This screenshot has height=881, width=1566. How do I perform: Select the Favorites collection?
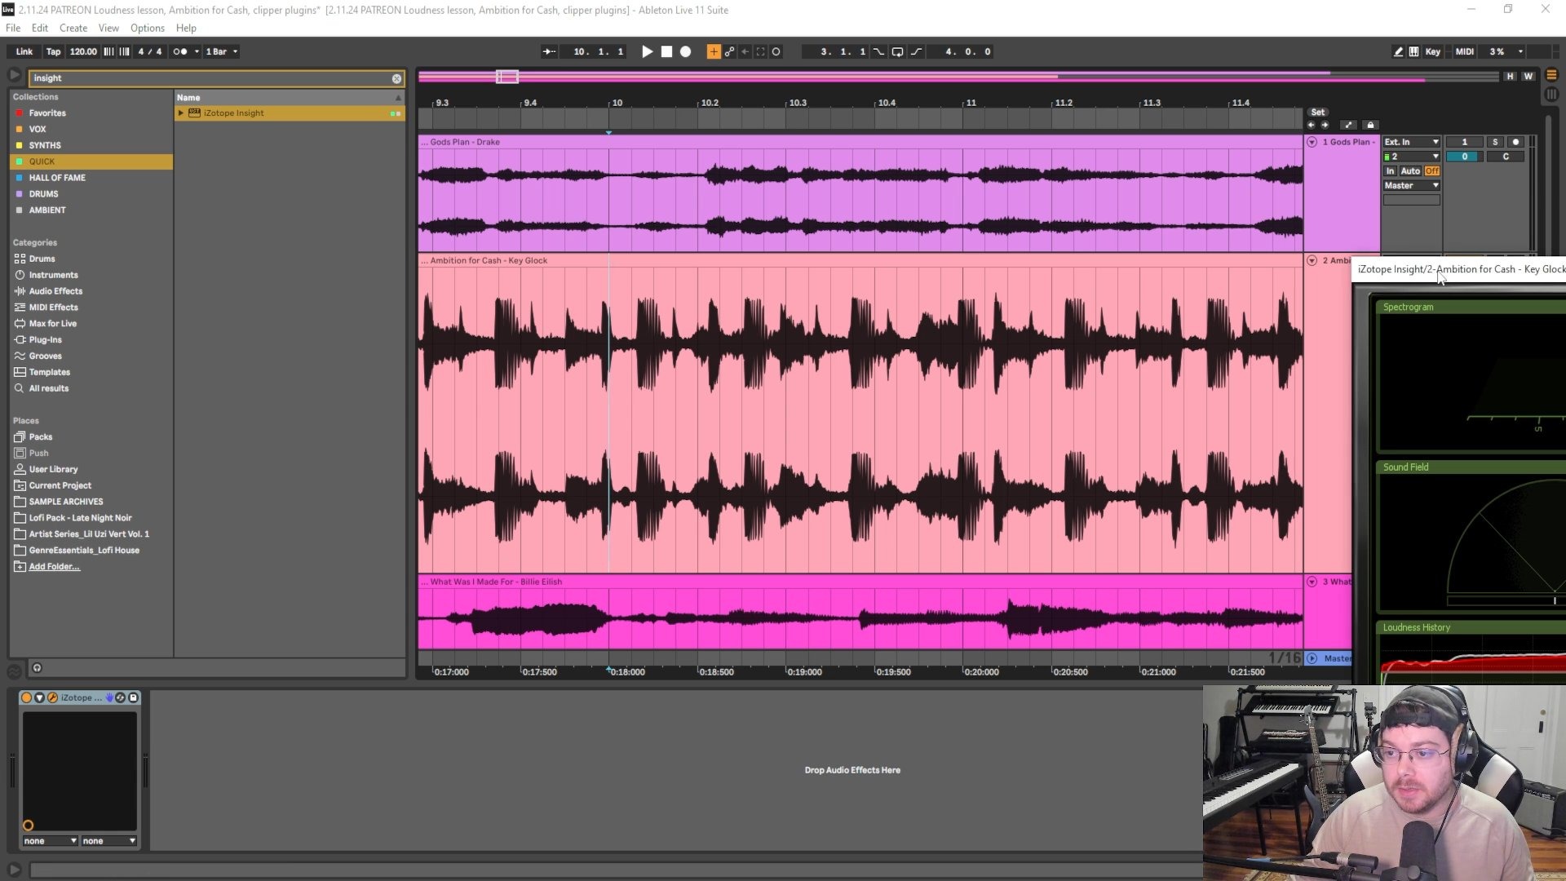tap(47, 113)
